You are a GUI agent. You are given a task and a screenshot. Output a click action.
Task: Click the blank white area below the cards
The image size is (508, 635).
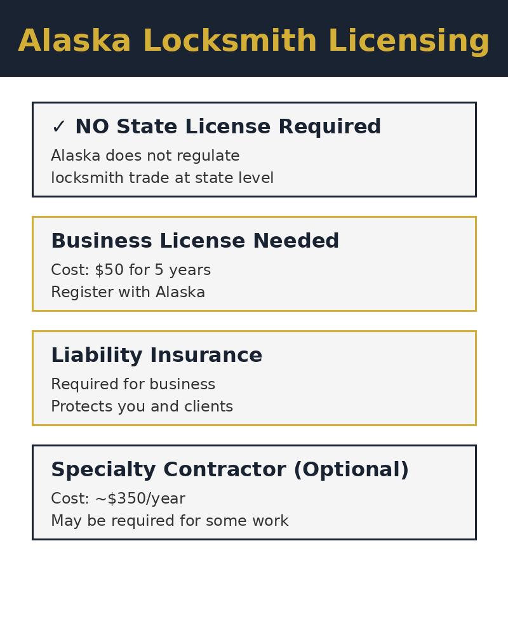[x=254, y=591]
